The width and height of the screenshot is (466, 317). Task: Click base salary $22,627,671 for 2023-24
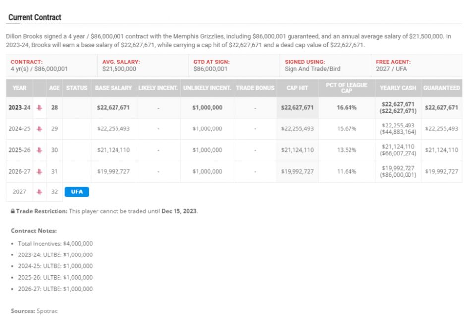coord(113,107)
